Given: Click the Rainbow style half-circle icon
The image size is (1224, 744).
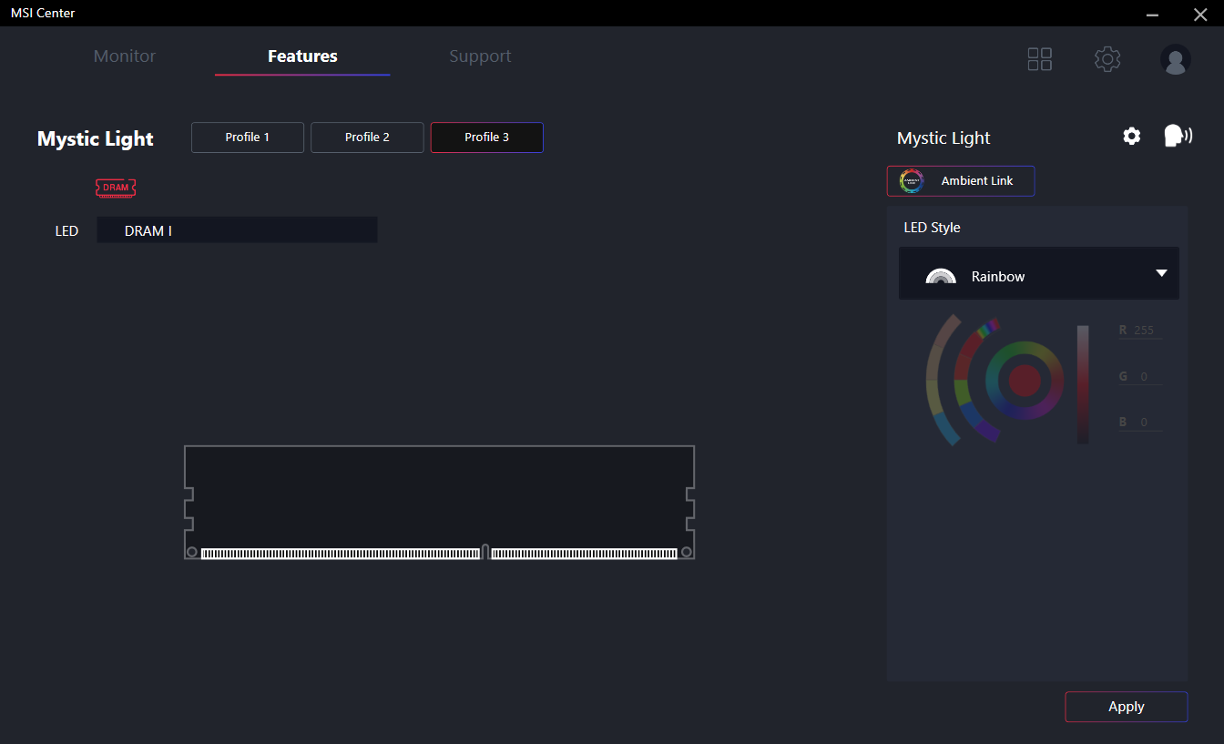Looking at the screenshot, I should point(941,276).
